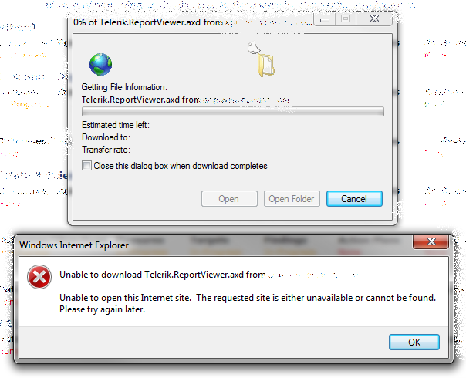This screenshot has width=466, height=378.
Task: Close the file download dialog window
Action: 374,19
